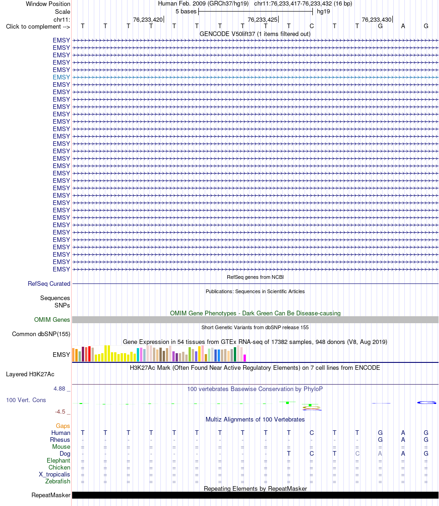Screen dimensions: 439x506
Task: Open the GTEx 'Gene Expression in 54 tissues' title
Action: pos(255,342)
